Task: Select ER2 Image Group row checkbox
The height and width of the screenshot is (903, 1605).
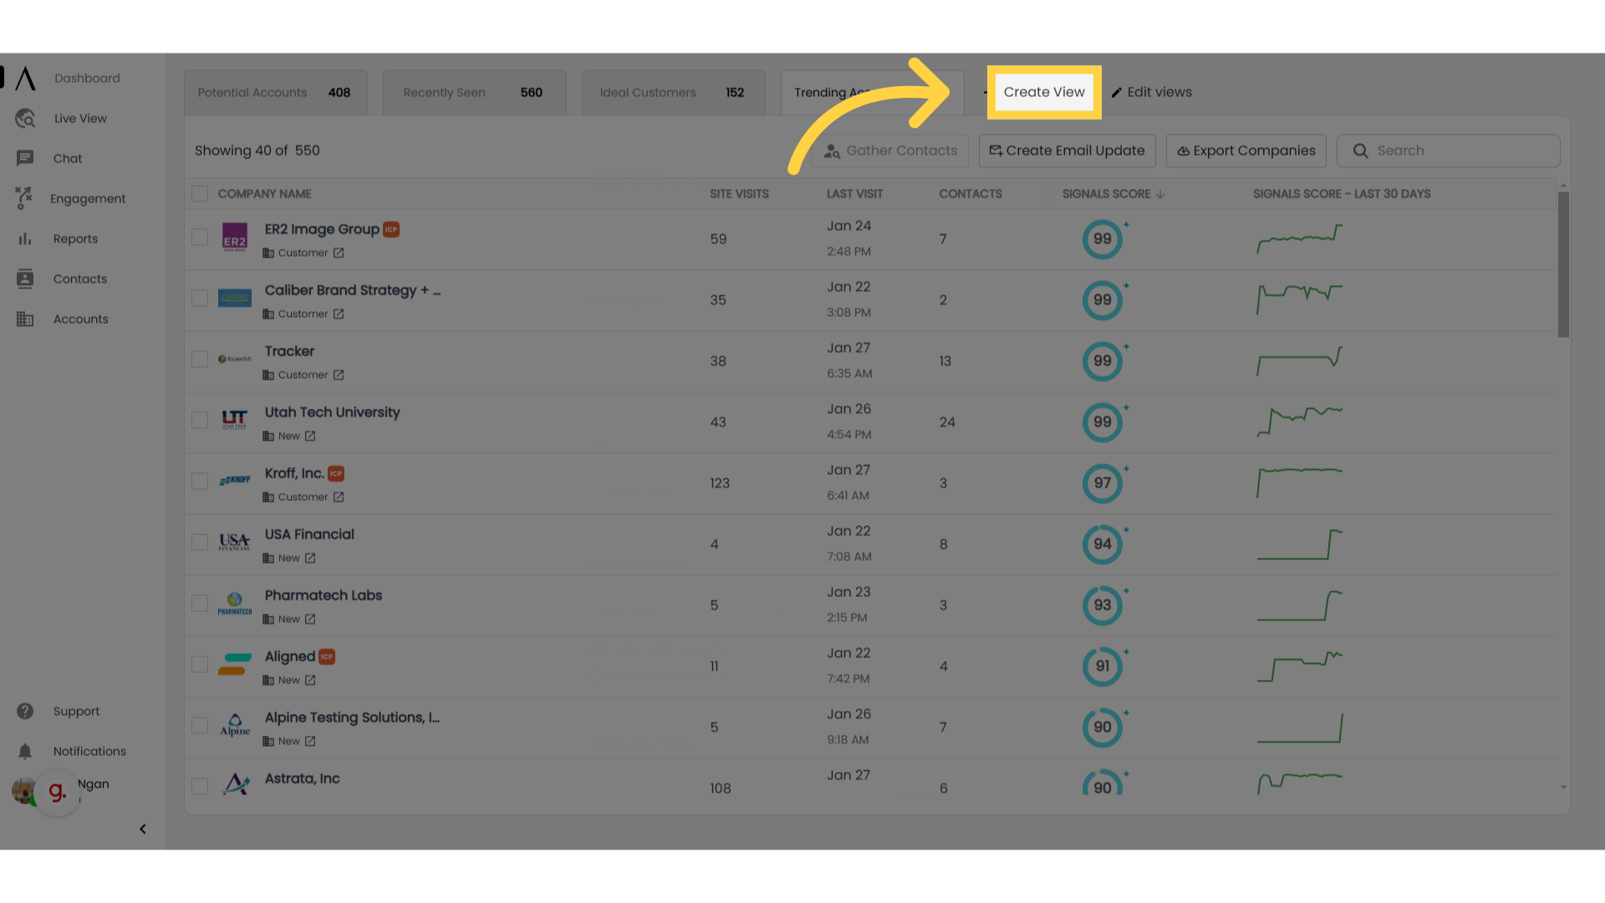Action: click(200, 237)
